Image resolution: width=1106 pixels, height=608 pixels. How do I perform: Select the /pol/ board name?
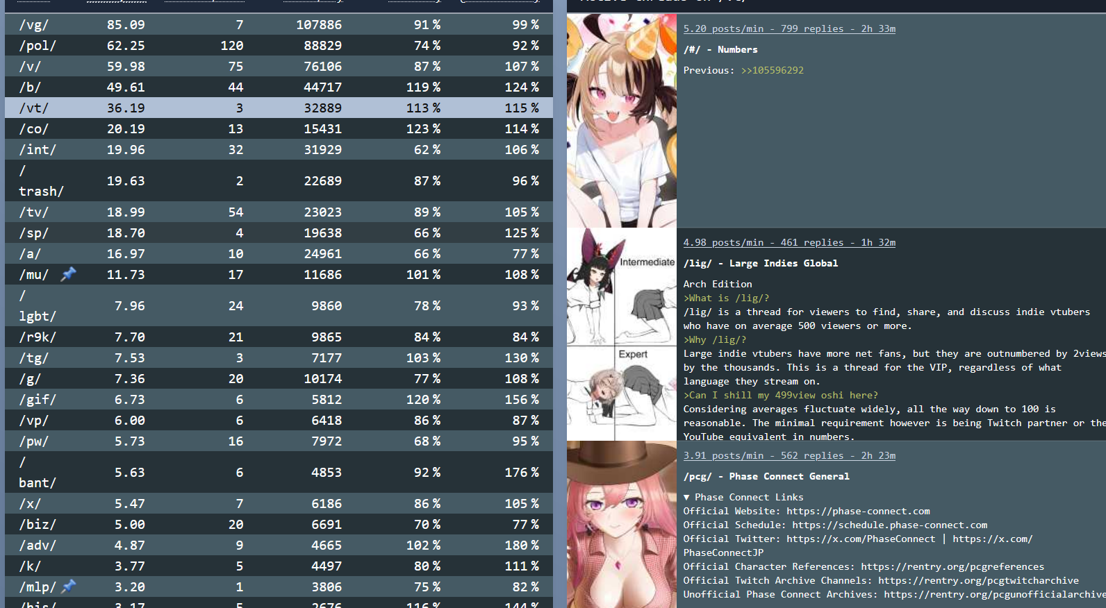click(x=38, y=45)
